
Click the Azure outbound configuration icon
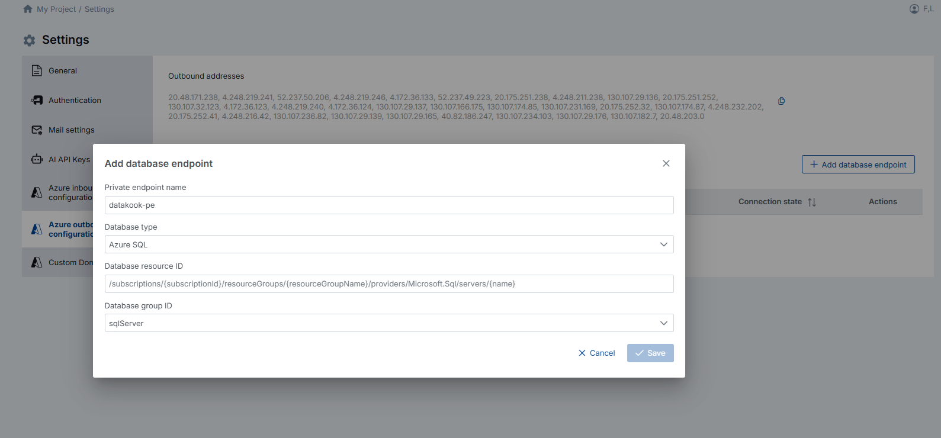coord(37,229)
